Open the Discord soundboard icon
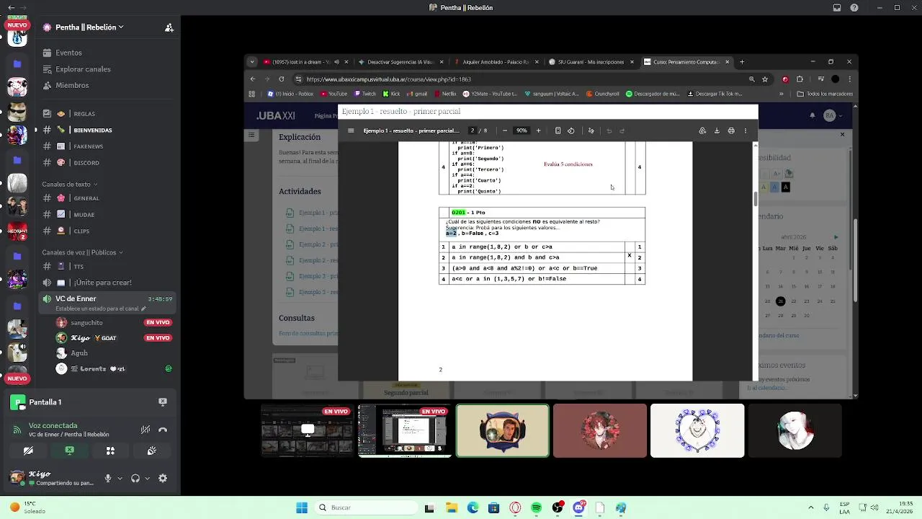Screen dimensions: 922x519 pyautogui.click(x=152, y=451)
